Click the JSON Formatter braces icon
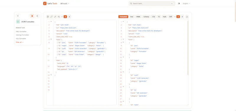The width and height of the screenshot is (236, 111). click(x=18, y=22)
